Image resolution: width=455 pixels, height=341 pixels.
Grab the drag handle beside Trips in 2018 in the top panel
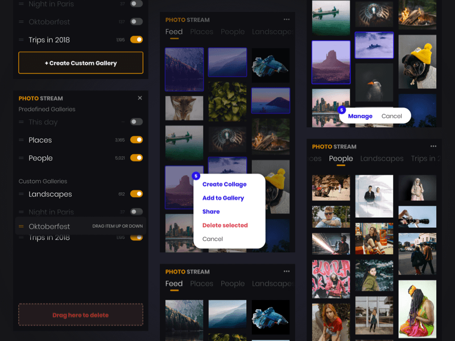(21, 40)
